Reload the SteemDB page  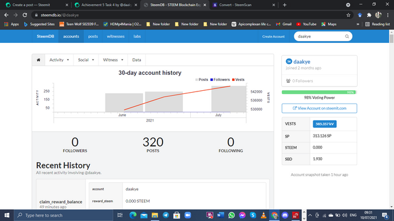click(x=25, y=15)
